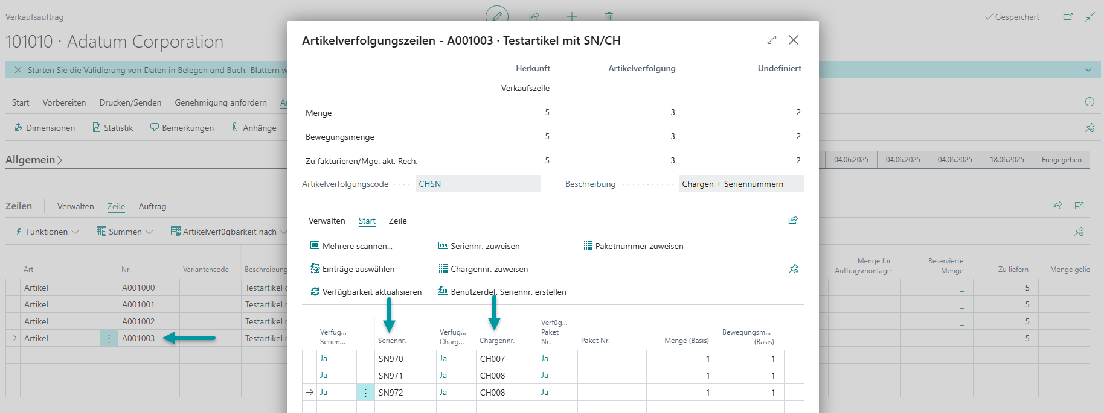
Task: Click pin icon in Zeilen action bar
Action: click(1079, 232)
